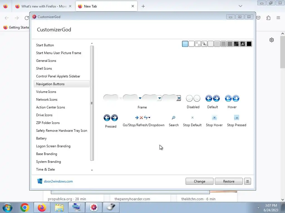Viewport: 285px width, 213px height.
Task: Select the Frame image strip
Action: tap(142, 98)
